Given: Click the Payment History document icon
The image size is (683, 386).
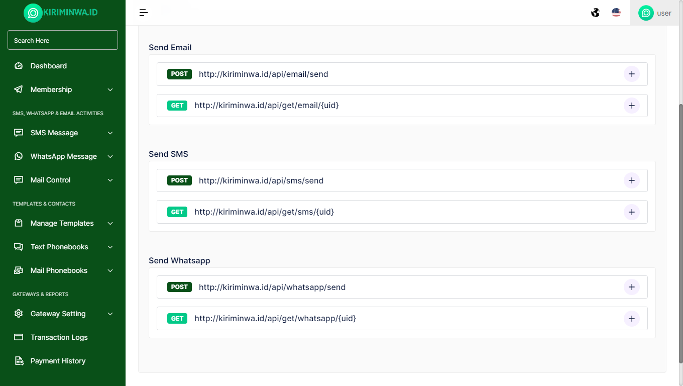Looking at the screenshot, I should pos(19,361).
